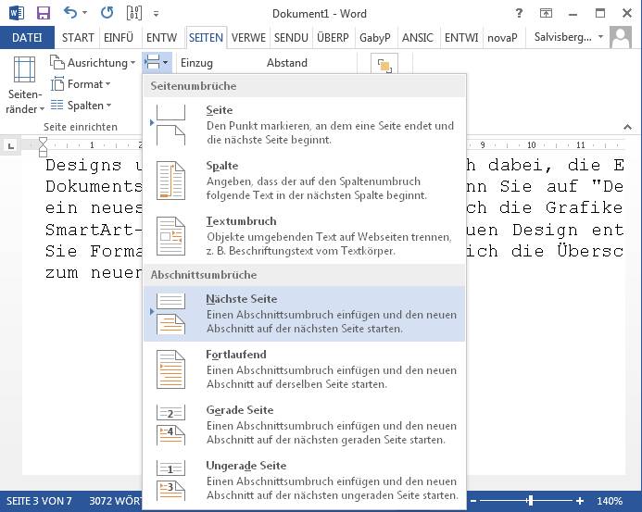Image resolution: width=642 pixels, height=512 pixels.
Task: Customize the Quick Access Toolbar dropdown
Action: coord(156,14)
